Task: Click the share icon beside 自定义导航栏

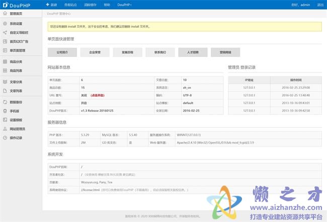Action: click(5, 33)
